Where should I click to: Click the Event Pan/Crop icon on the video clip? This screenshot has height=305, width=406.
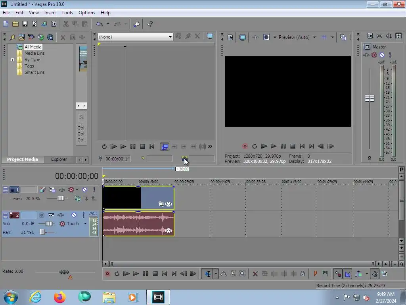point(161,204)
